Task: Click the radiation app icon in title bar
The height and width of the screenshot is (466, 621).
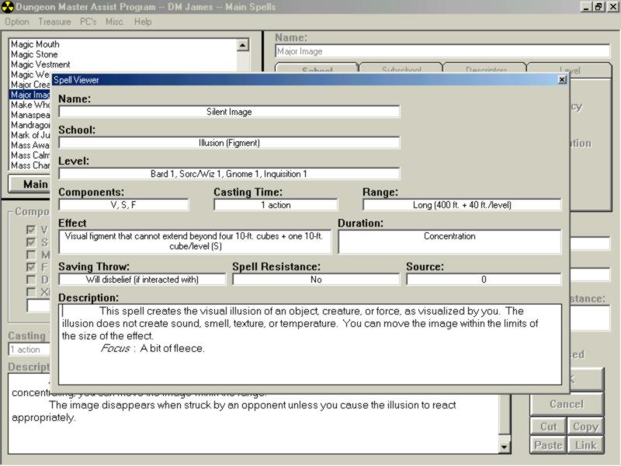Action: click(8, 7)
